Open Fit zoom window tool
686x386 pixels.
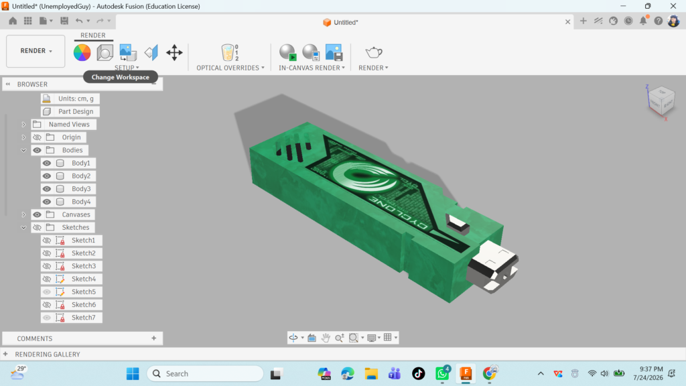pyautogui.click(x=354, y=338)
